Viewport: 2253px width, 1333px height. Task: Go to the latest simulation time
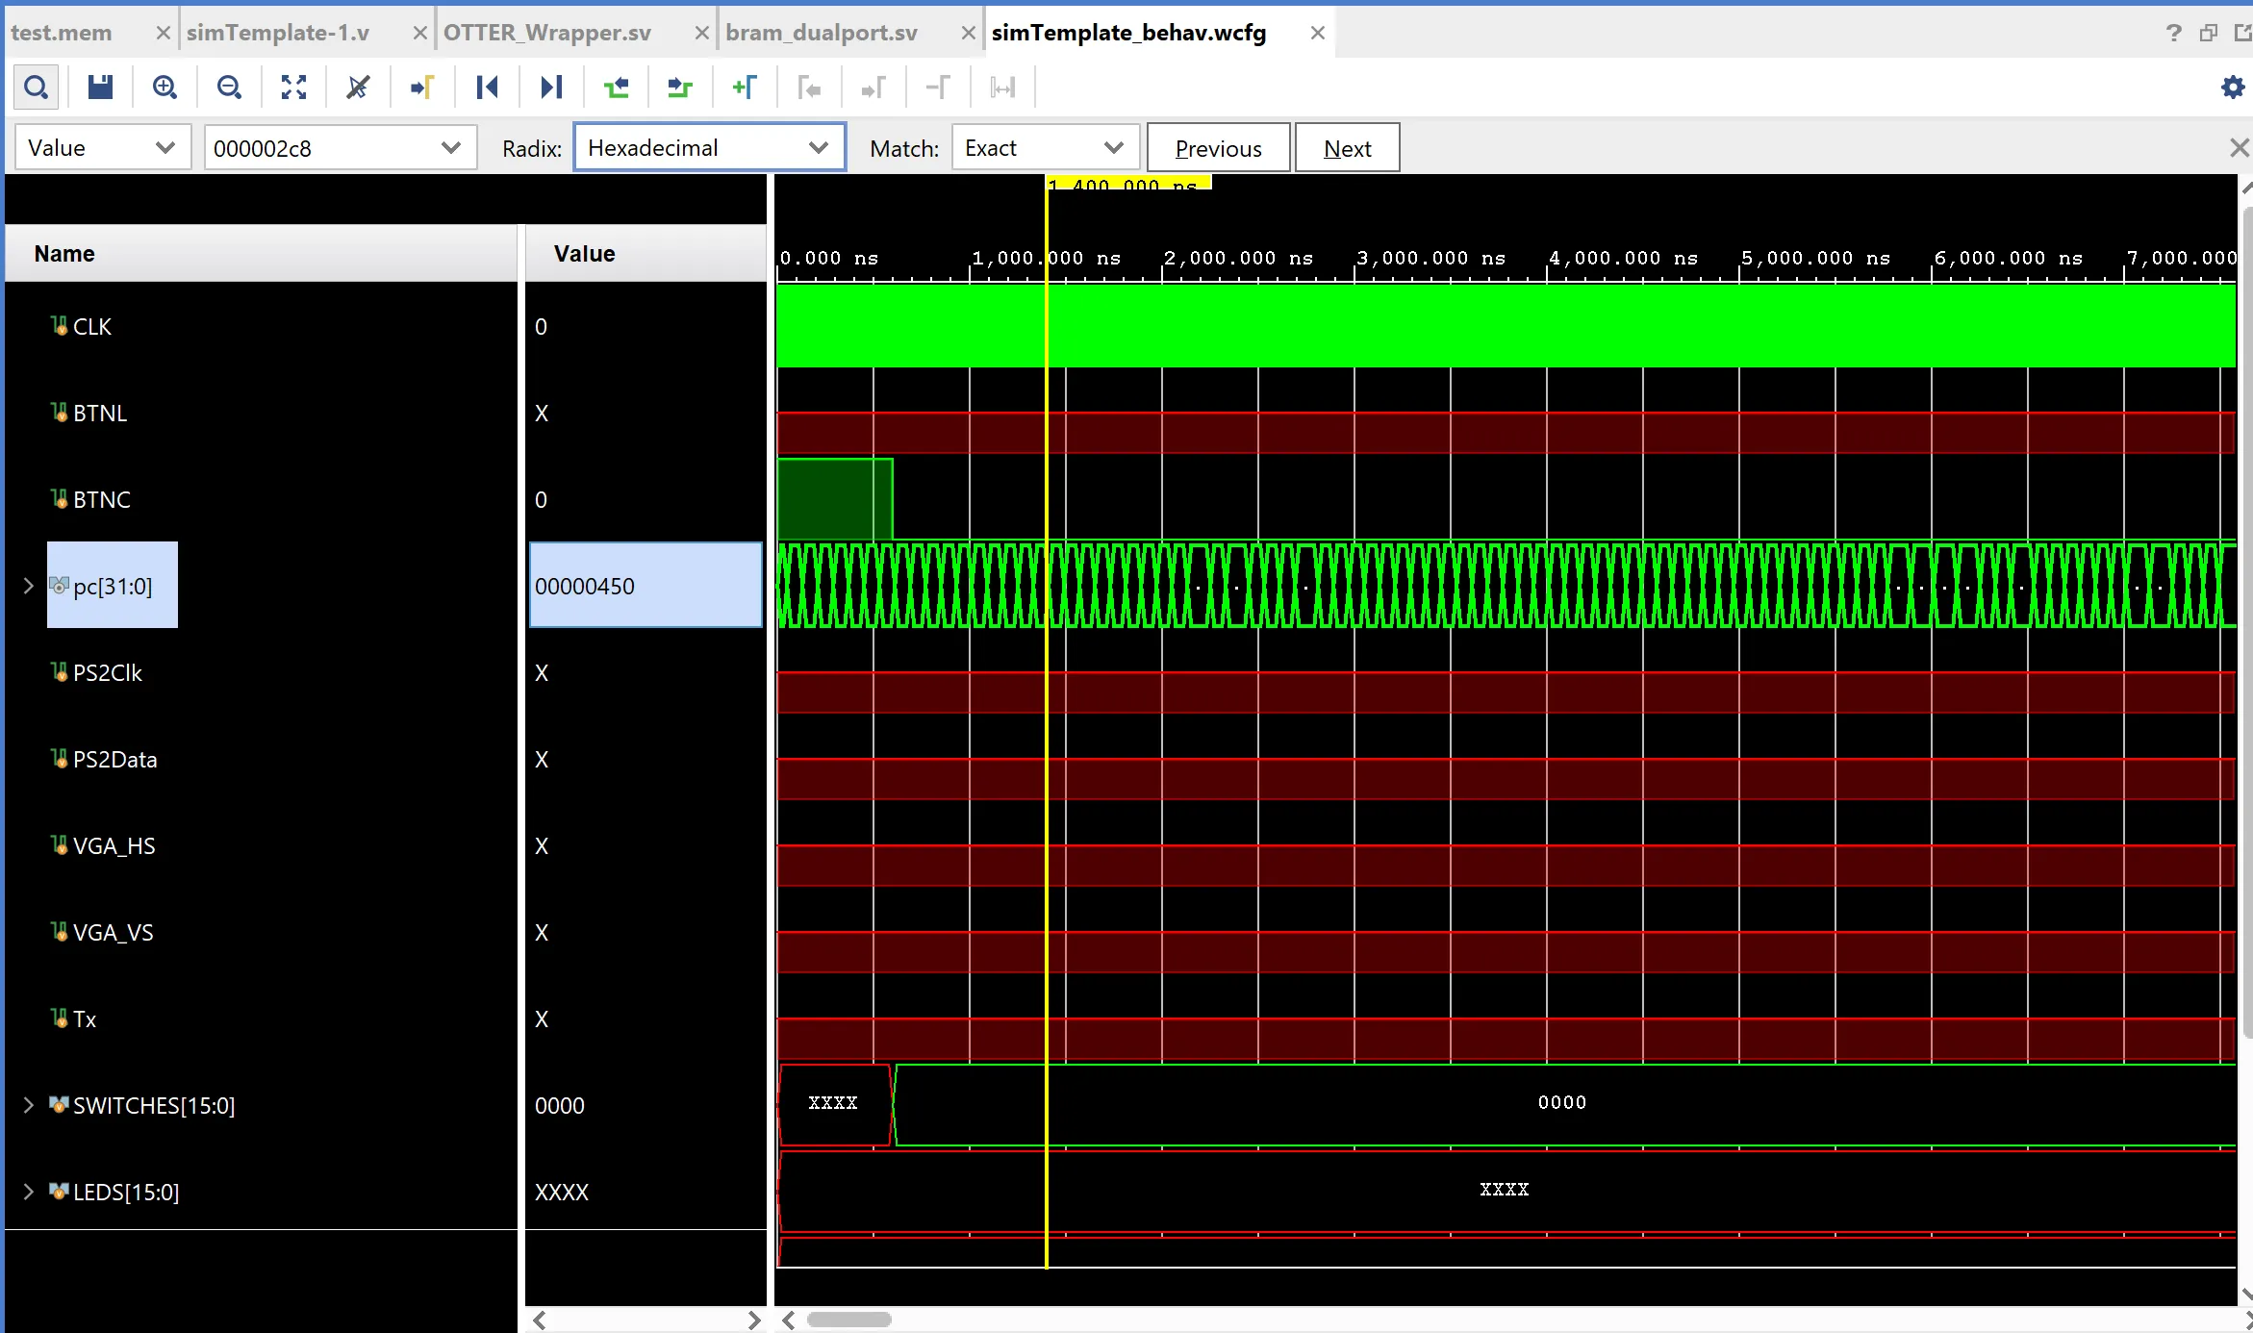coord(551,88)
